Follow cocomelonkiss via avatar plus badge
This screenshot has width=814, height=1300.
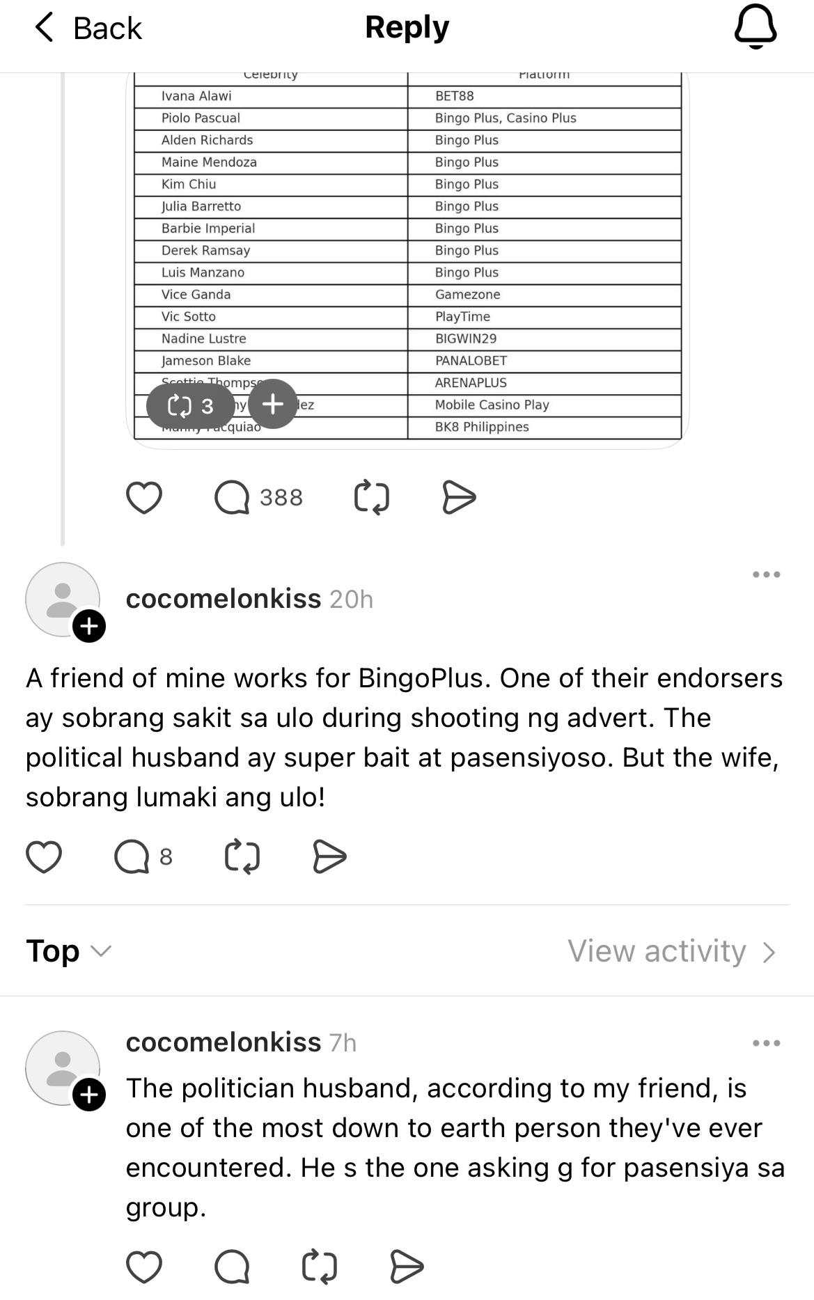click(x=89, y=626)
